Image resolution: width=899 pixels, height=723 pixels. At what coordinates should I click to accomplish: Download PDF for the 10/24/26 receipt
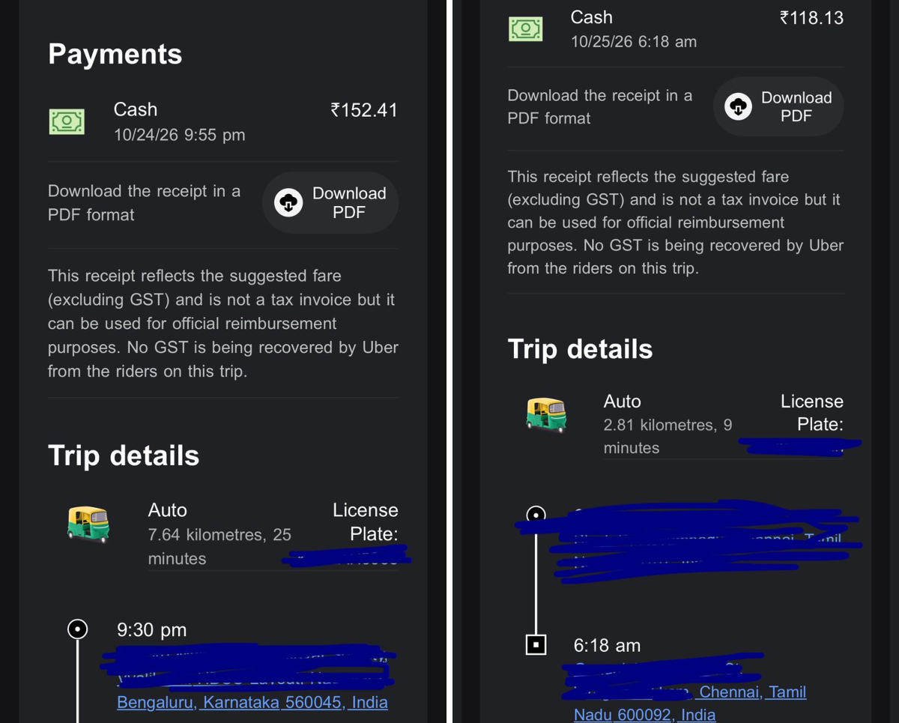tap(330, 202)
